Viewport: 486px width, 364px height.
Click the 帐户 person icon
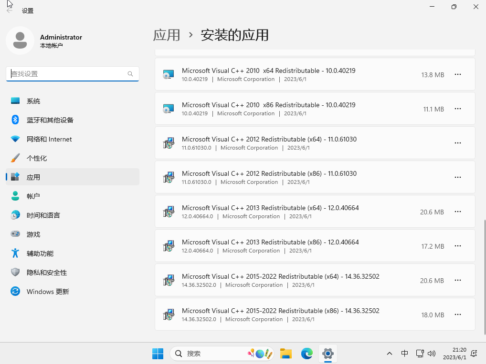15,196
